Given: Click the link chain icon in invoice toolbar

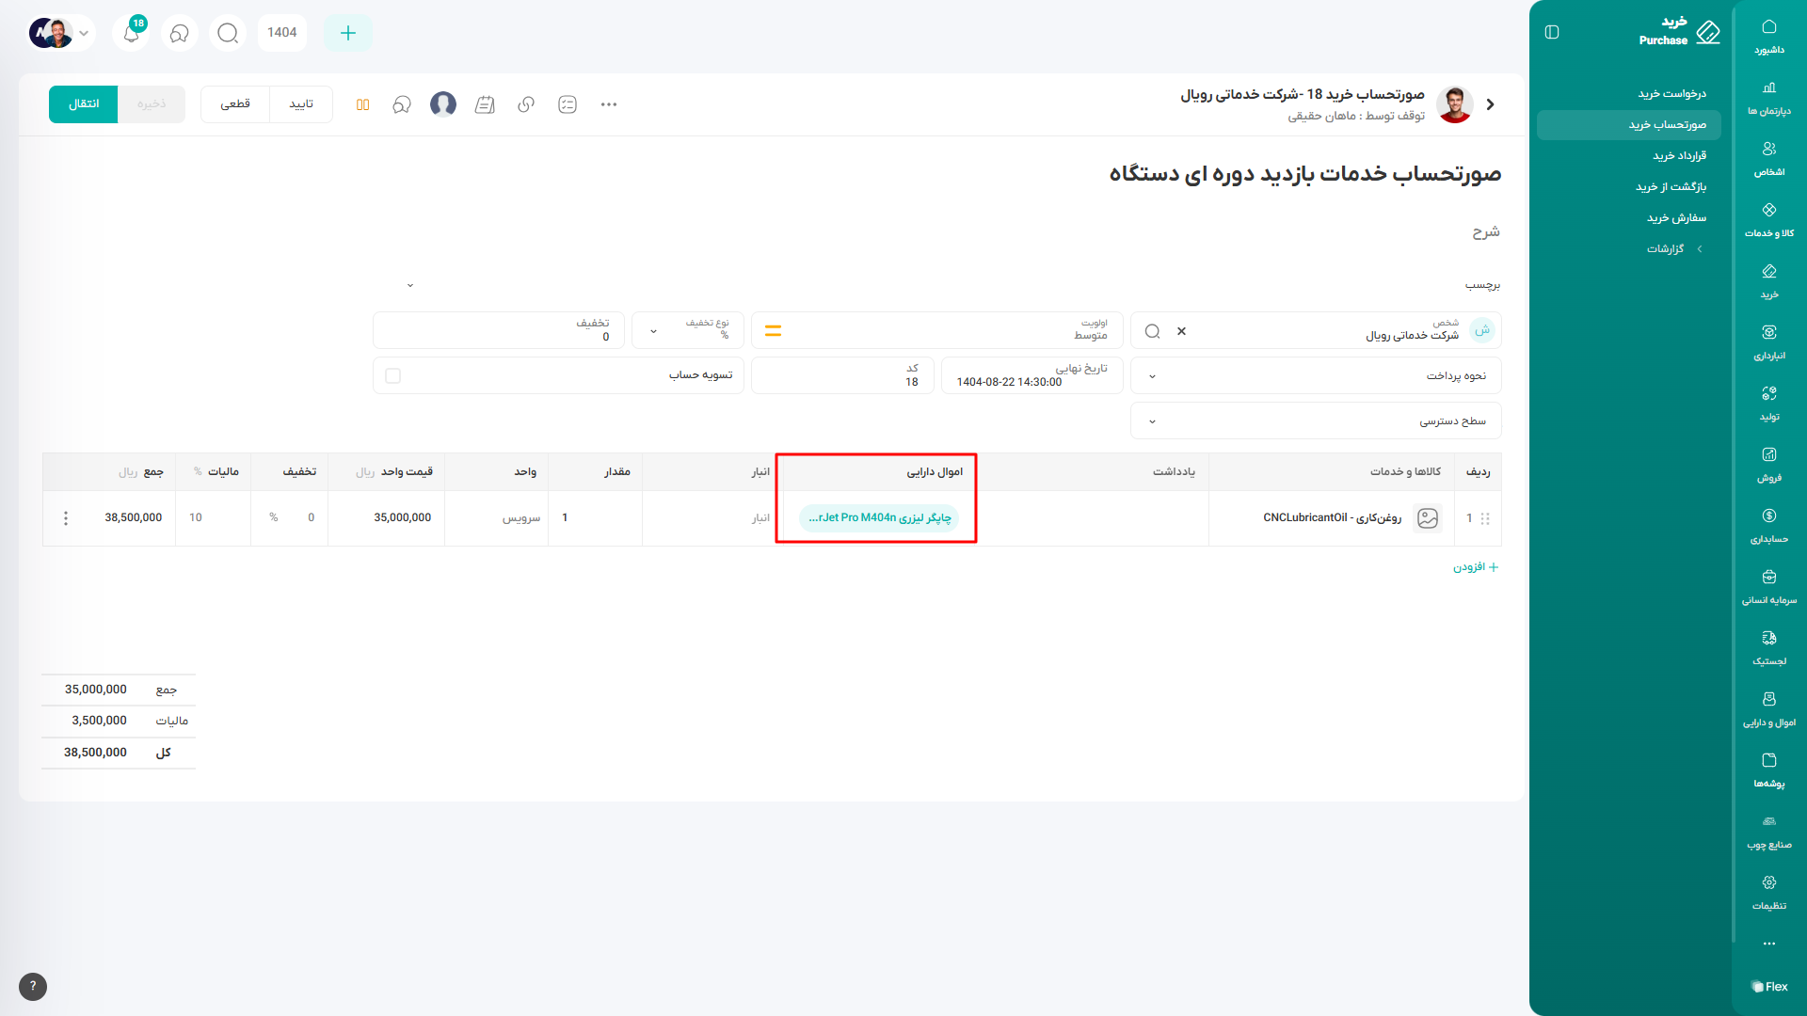Looking at the screenshot, I should [x=526, y=104].
